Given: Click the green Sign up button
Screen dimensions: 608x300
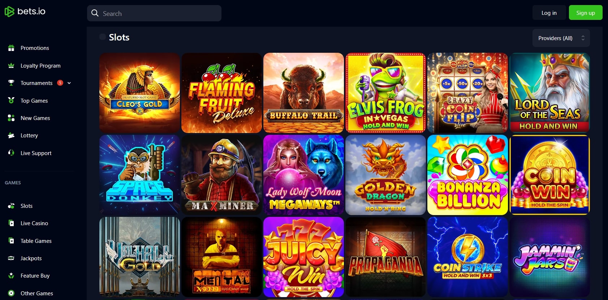Looking at the screenshot, I should pyautogui.click(x=586, y=13).
